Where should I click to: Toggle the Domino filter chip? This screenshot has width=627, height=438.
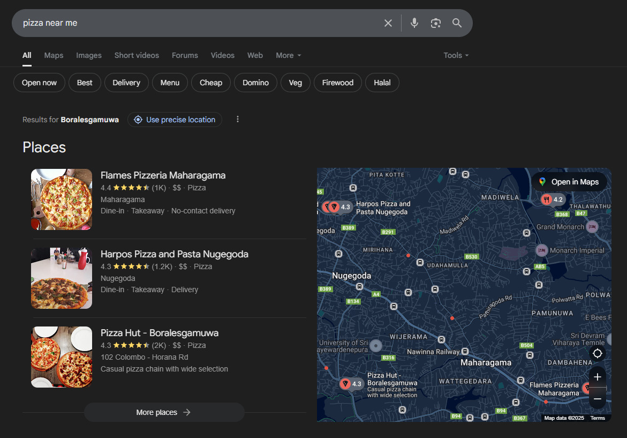click(255, 83)
